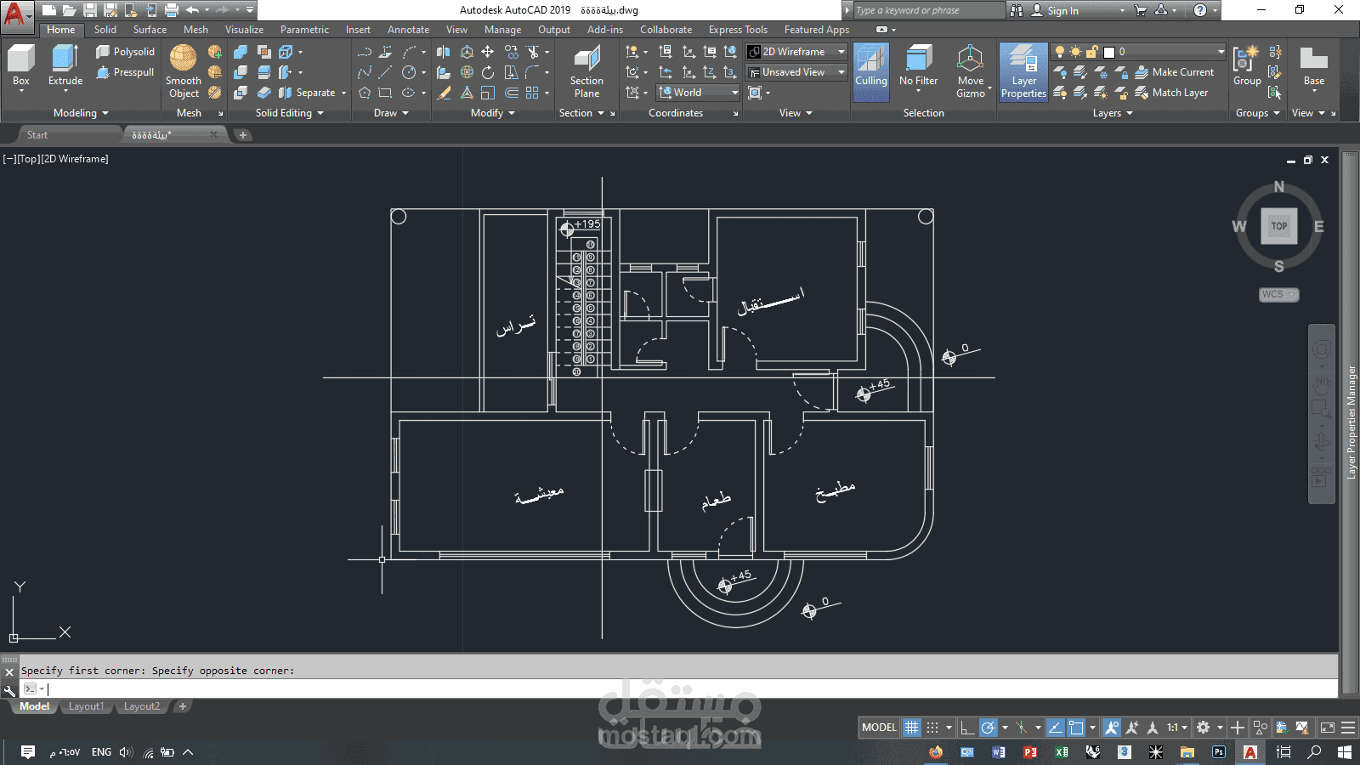Click the viewport label [Top]
The height and width of the screenshot is (765, 1360).
29,159
